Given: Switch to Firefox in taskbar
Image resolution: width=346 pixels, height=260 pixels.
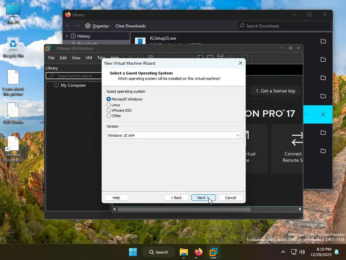Looking at the screenshot, I should pyautogui.click(x=198, y=252).
